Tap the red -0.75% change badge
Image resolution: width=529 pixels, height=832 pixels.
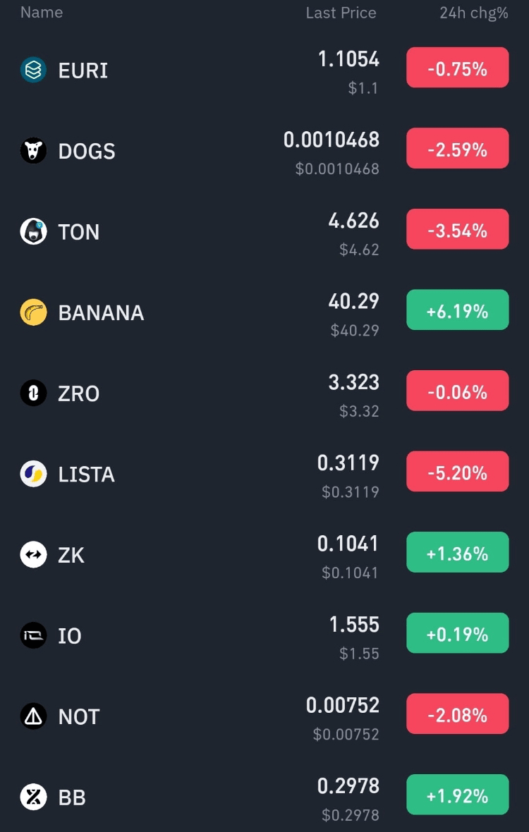coord(457,68)
